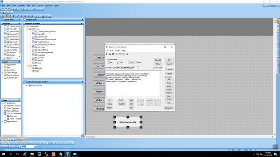280x157 pixels.
Task: Collapse the Scripts folder in Project View
Action: (28, 66)
